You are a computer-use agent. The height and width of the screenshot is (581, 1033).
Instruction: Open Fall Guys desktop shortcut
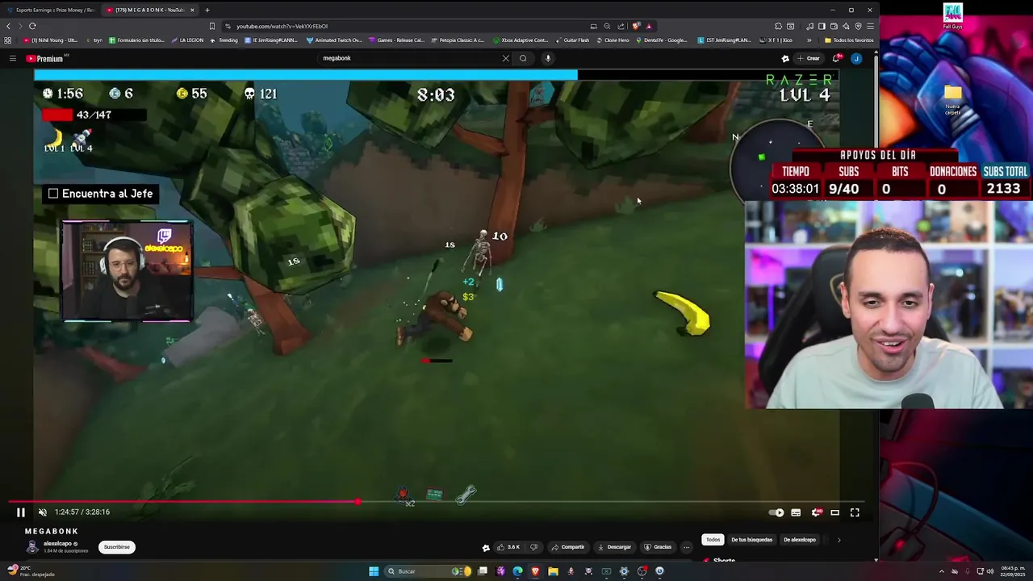952,16
